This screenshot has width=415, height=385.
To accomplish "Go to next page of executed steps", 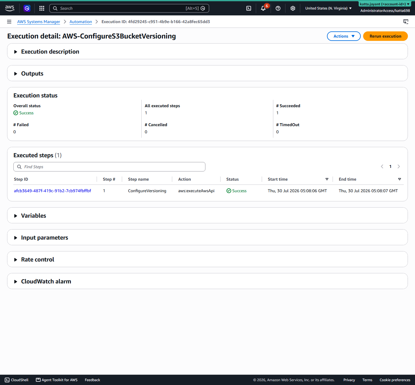I will click(x=399, y=166).
